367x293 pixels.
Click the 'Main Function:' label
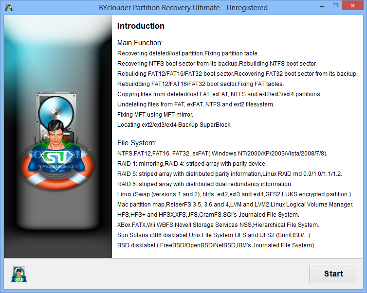[140, 43]
